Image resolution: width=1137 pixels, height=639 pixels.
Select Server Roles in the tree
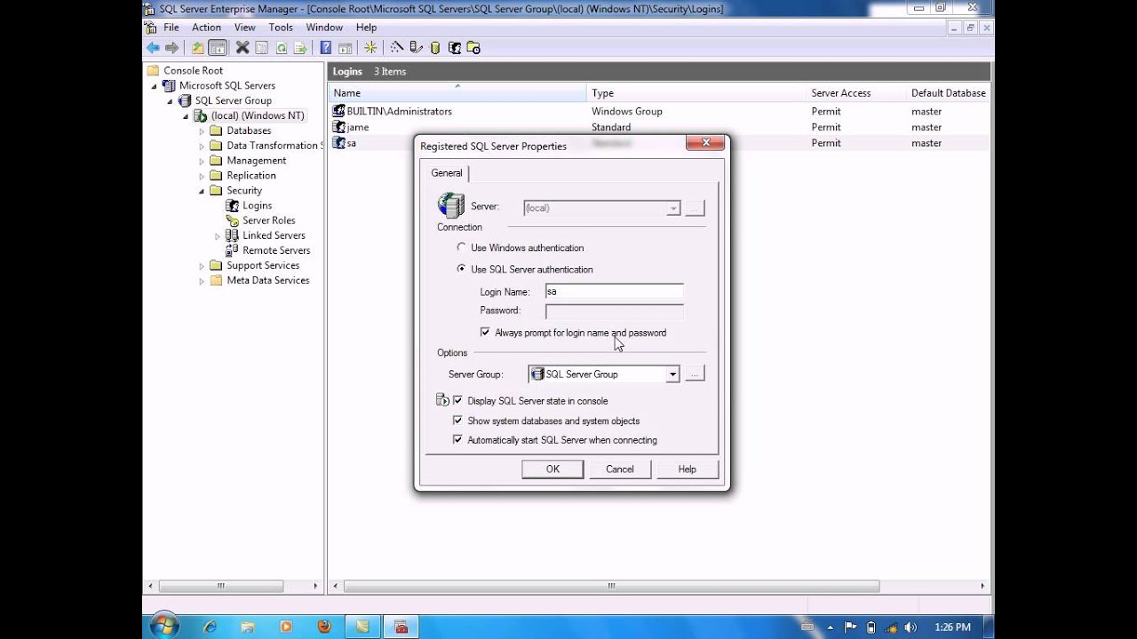click(268, 221)
